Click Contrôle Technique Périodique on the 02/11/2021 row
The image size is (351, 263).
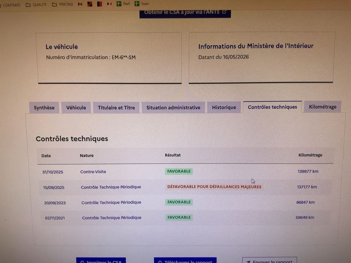pyautogui.click(x=112, y=217)
